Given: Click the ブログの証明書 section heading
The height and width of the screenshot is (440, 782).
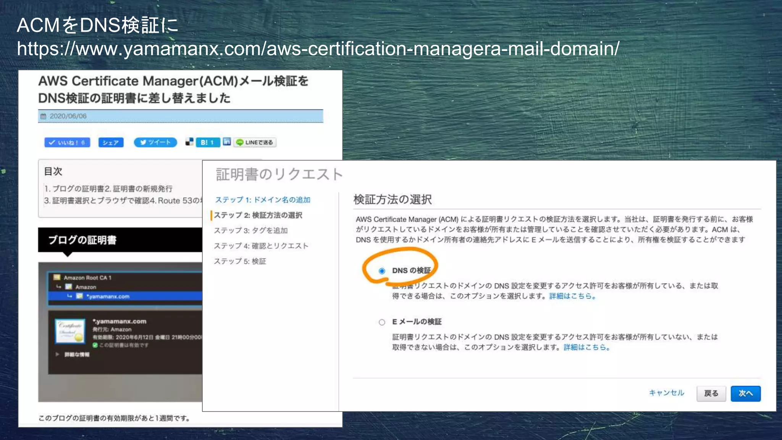Looking at the screenshot, I should tap(82, 240).
